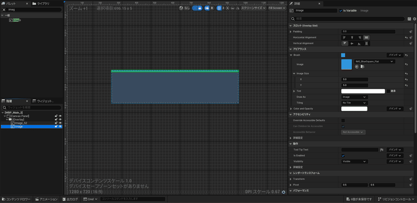Open the Brush バインド bind button
417x203 pixels.
(395, 55)
